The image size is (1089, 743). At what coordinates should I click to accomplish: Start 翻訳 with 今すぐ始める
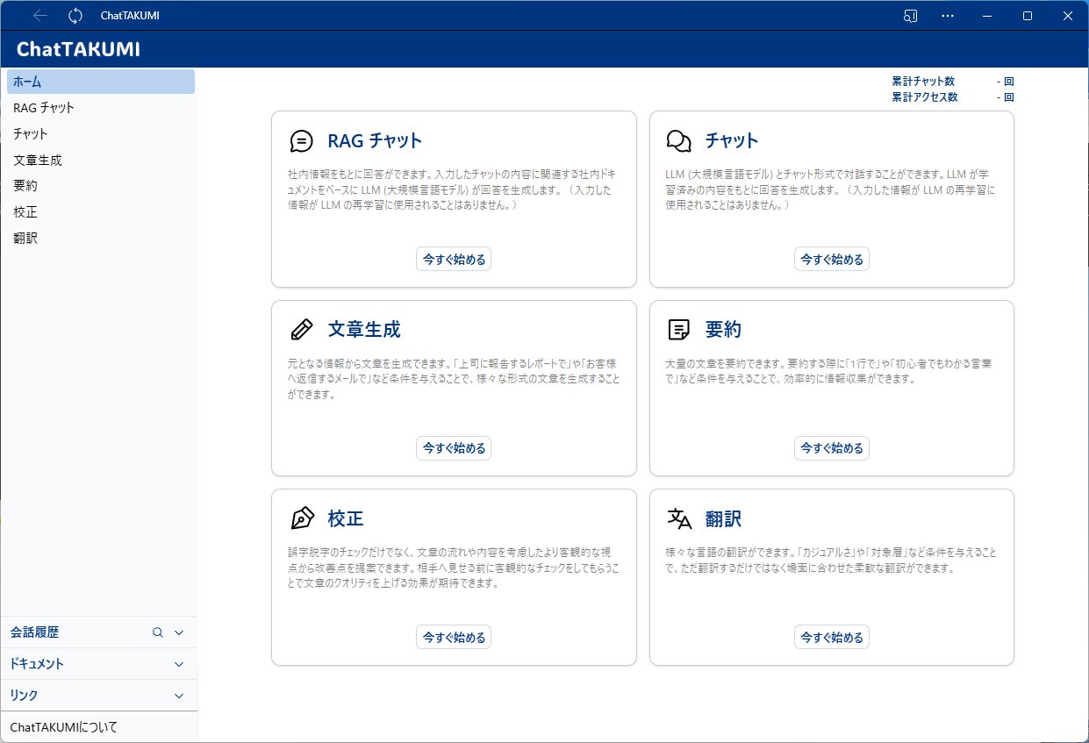coord(832,638)
